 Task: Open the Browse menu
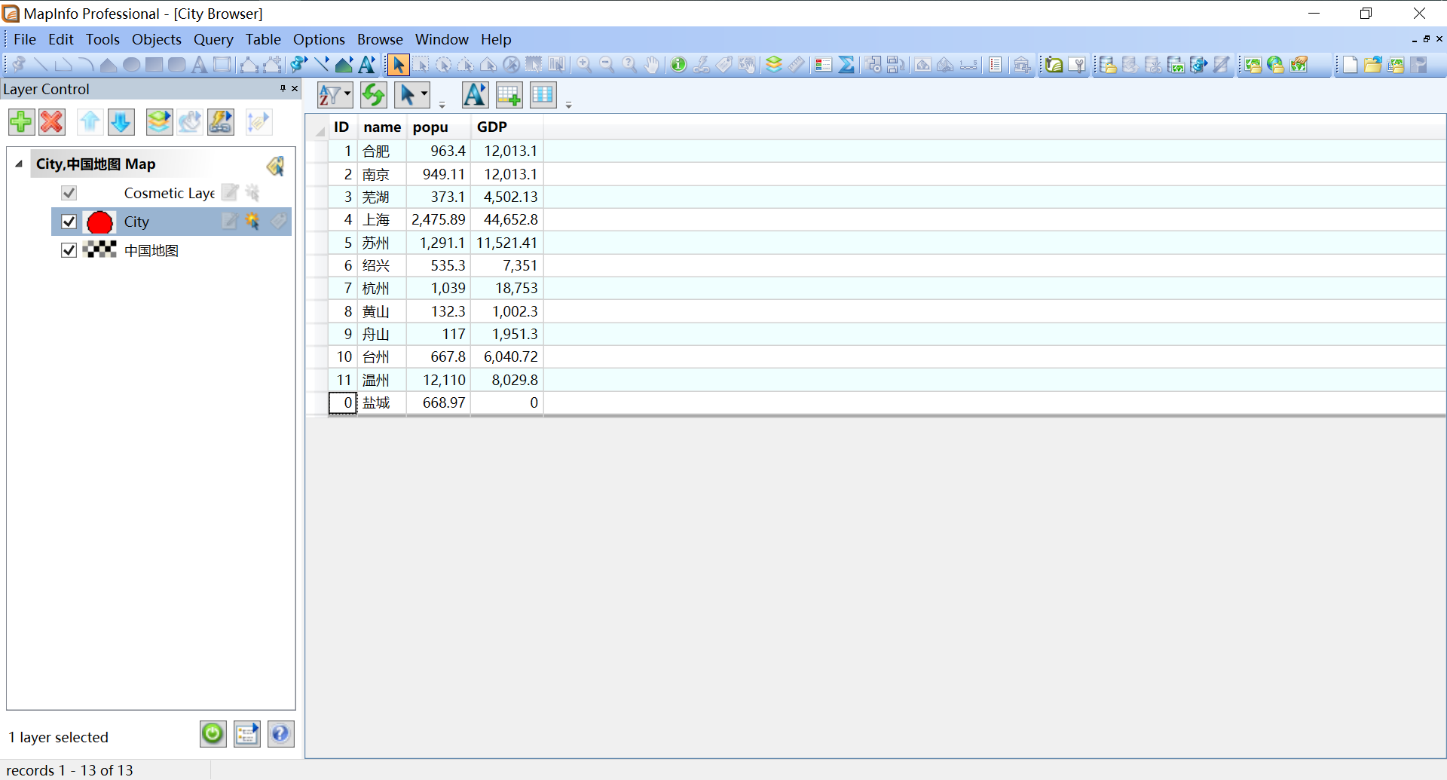pos(380,39)
